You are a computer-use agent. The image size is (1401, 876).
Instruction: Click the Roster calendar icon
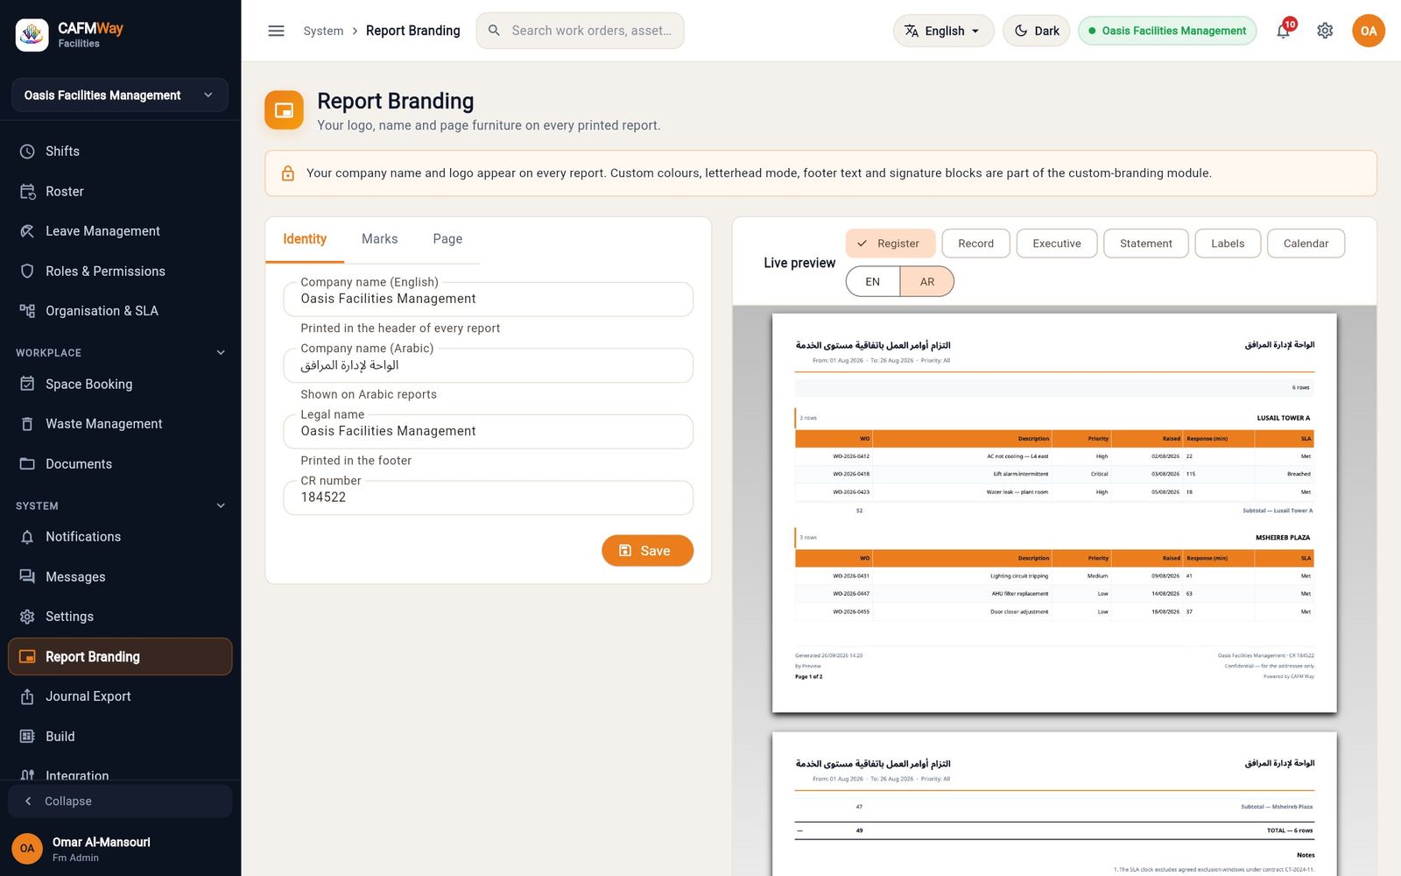[27, 192]
